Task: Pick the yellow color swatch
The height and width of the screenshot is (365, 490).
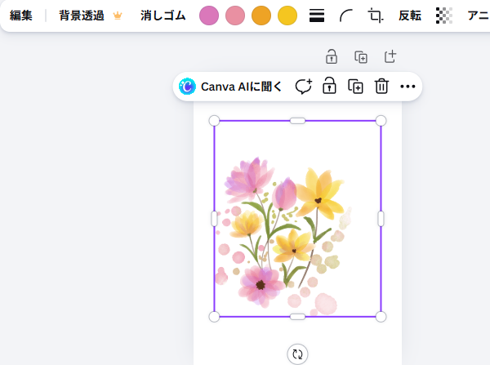Action: coord(287,16)
